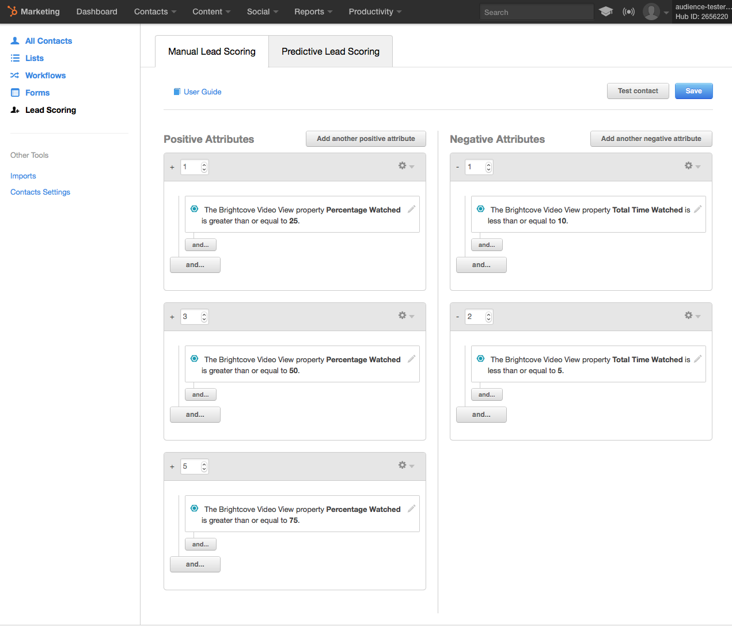Open the Dashboard menu item

tap(97, 12)
